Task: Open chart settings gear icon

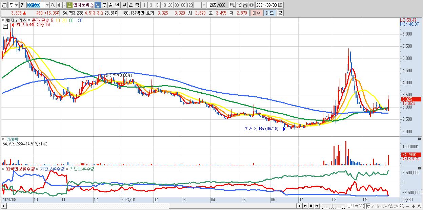Action: (251, 5)
